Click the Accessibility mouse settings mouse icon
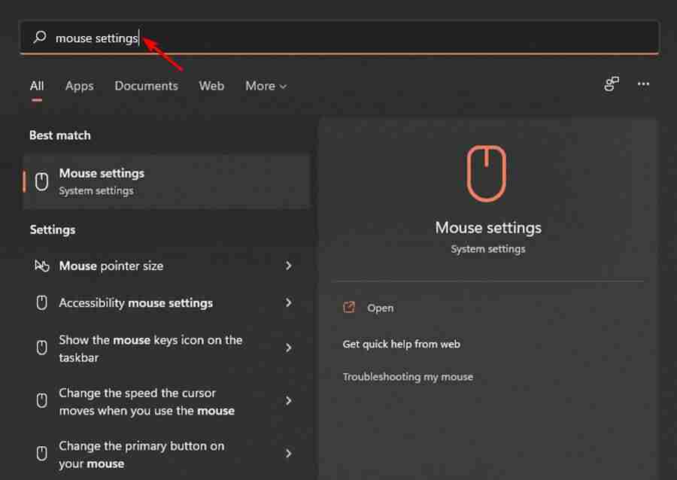This screenshot has width=677, height=480. click(x=41, y=302)
